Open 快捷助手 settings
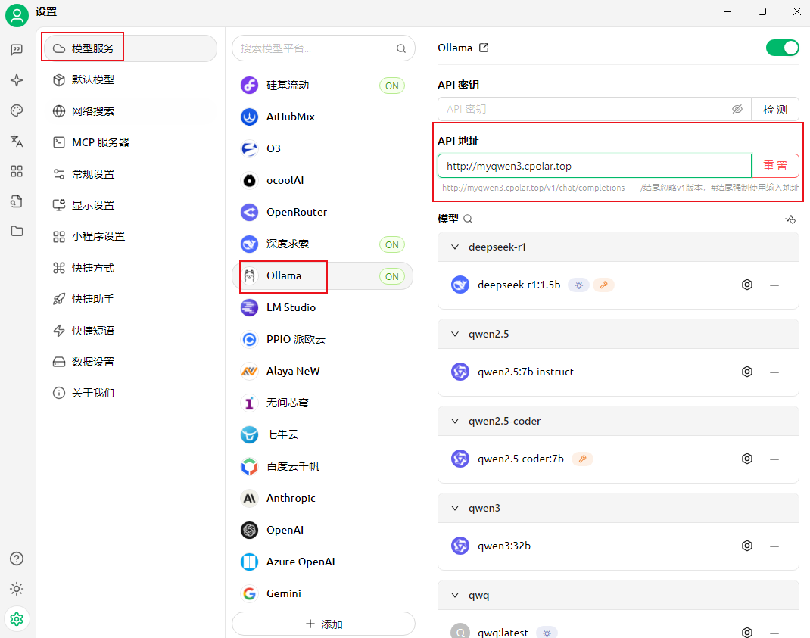 click(x=130, y=299)
